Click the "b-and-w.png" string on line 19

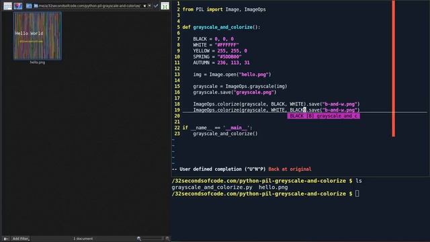click(340, 110)
